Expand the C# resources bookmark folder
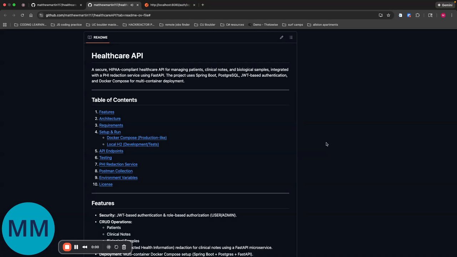457x257 pixels. point(232,25)
